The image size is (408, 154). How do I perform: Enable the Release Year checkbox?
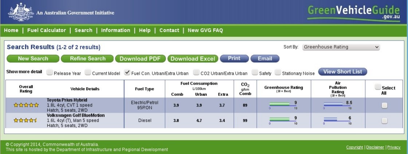tap(50, 72)
